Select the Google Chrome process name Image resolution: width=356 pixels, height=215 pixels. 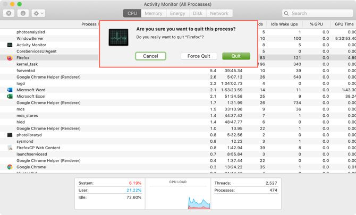click(x=31, y=167)
